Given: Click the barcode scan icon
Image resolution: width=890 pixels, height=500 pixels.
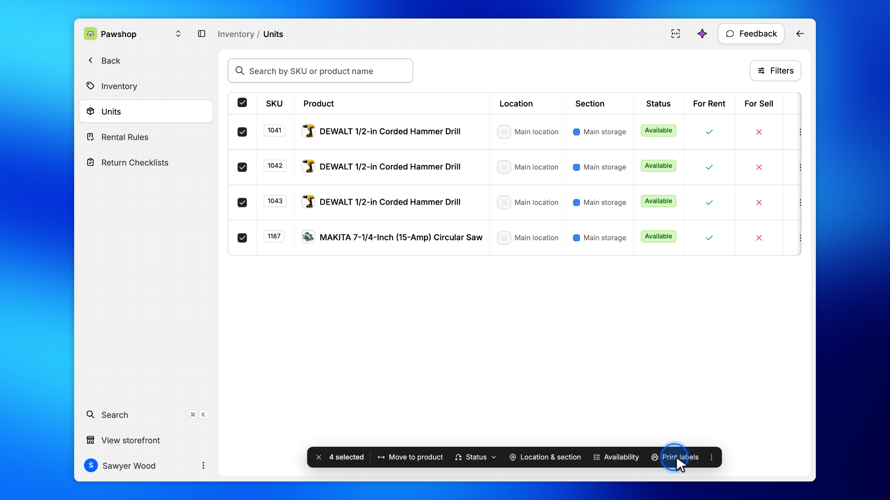Looking at the screenshot, I should 675,34.
